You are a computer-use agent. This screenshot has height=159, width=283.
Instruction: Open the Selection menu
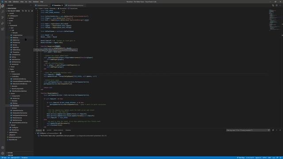pyautogui.click(x=16, y=2)
